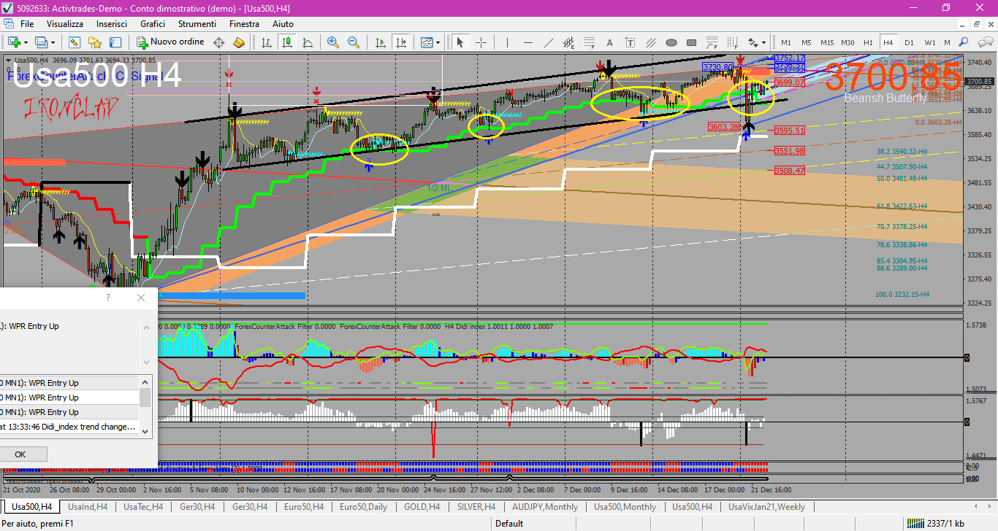Open the Indicators list icon
The width and height of the screenshot is (998, 531).
[x=427, y=42]
